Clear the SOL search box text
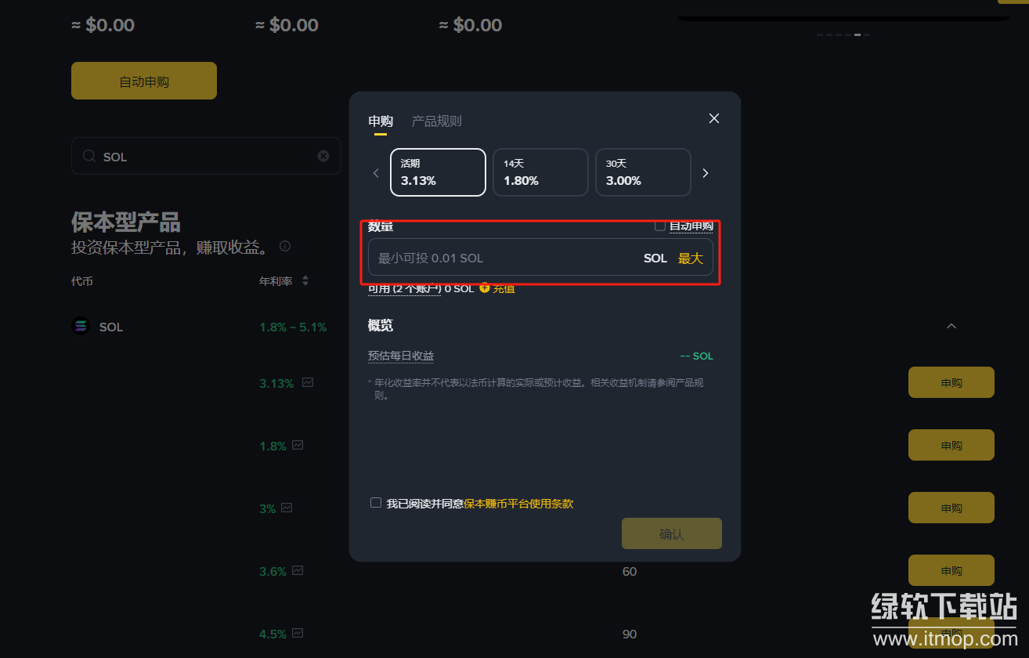Viewport: 1029px width, 658px height. pyautogui.click(x=323, y=156)
